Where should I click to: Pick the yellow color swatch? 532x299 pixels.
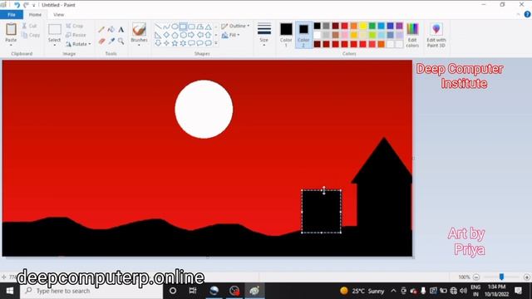(362, 26)
